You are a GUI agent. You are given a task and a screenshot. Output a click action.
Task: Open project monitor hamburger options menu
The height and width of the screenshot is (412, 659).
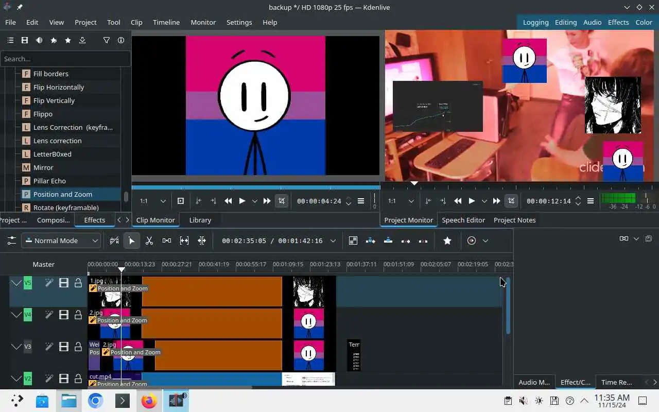pos(591,201)
